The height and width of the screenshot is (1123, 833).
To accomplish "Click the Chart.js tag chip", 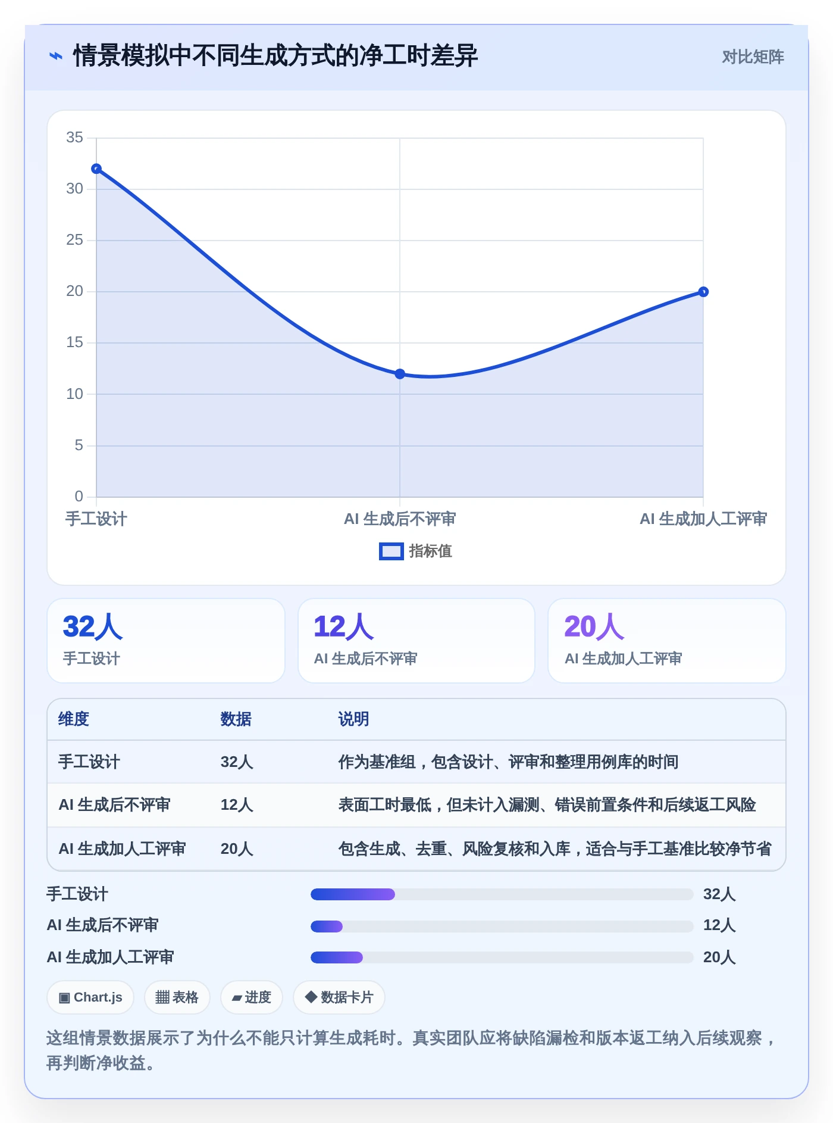I will 90,997.
